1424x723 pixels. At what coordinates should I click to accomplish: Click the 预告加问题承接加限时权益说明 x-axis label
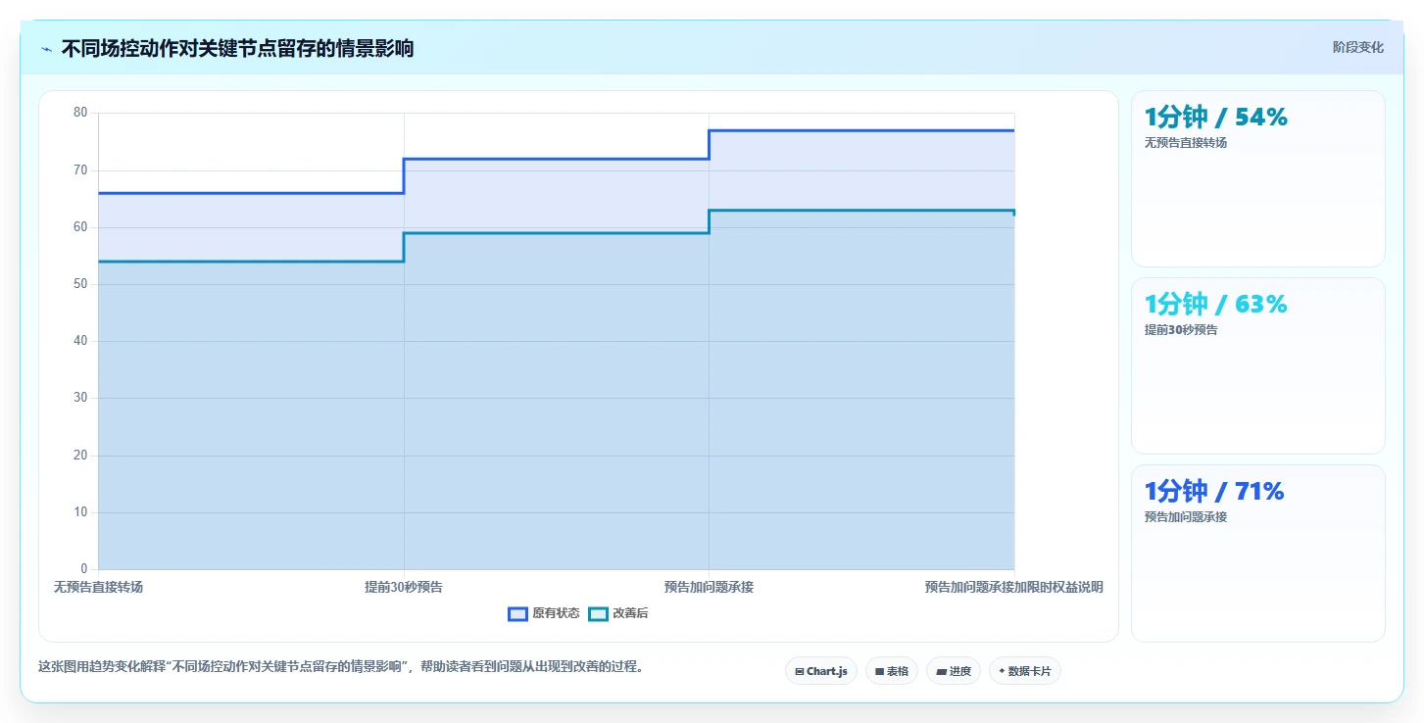click(1014, 587)
